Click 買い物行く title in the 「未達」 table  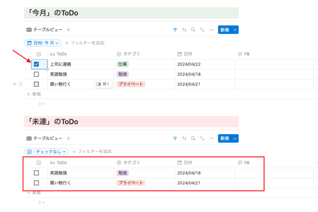pyautogui.click(x=60, y=183)
